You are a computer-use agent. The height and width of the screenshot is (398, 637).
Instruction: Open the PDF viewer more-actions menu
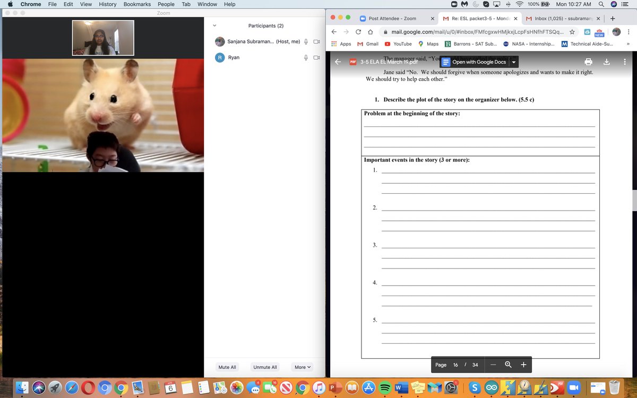[625, 62]
